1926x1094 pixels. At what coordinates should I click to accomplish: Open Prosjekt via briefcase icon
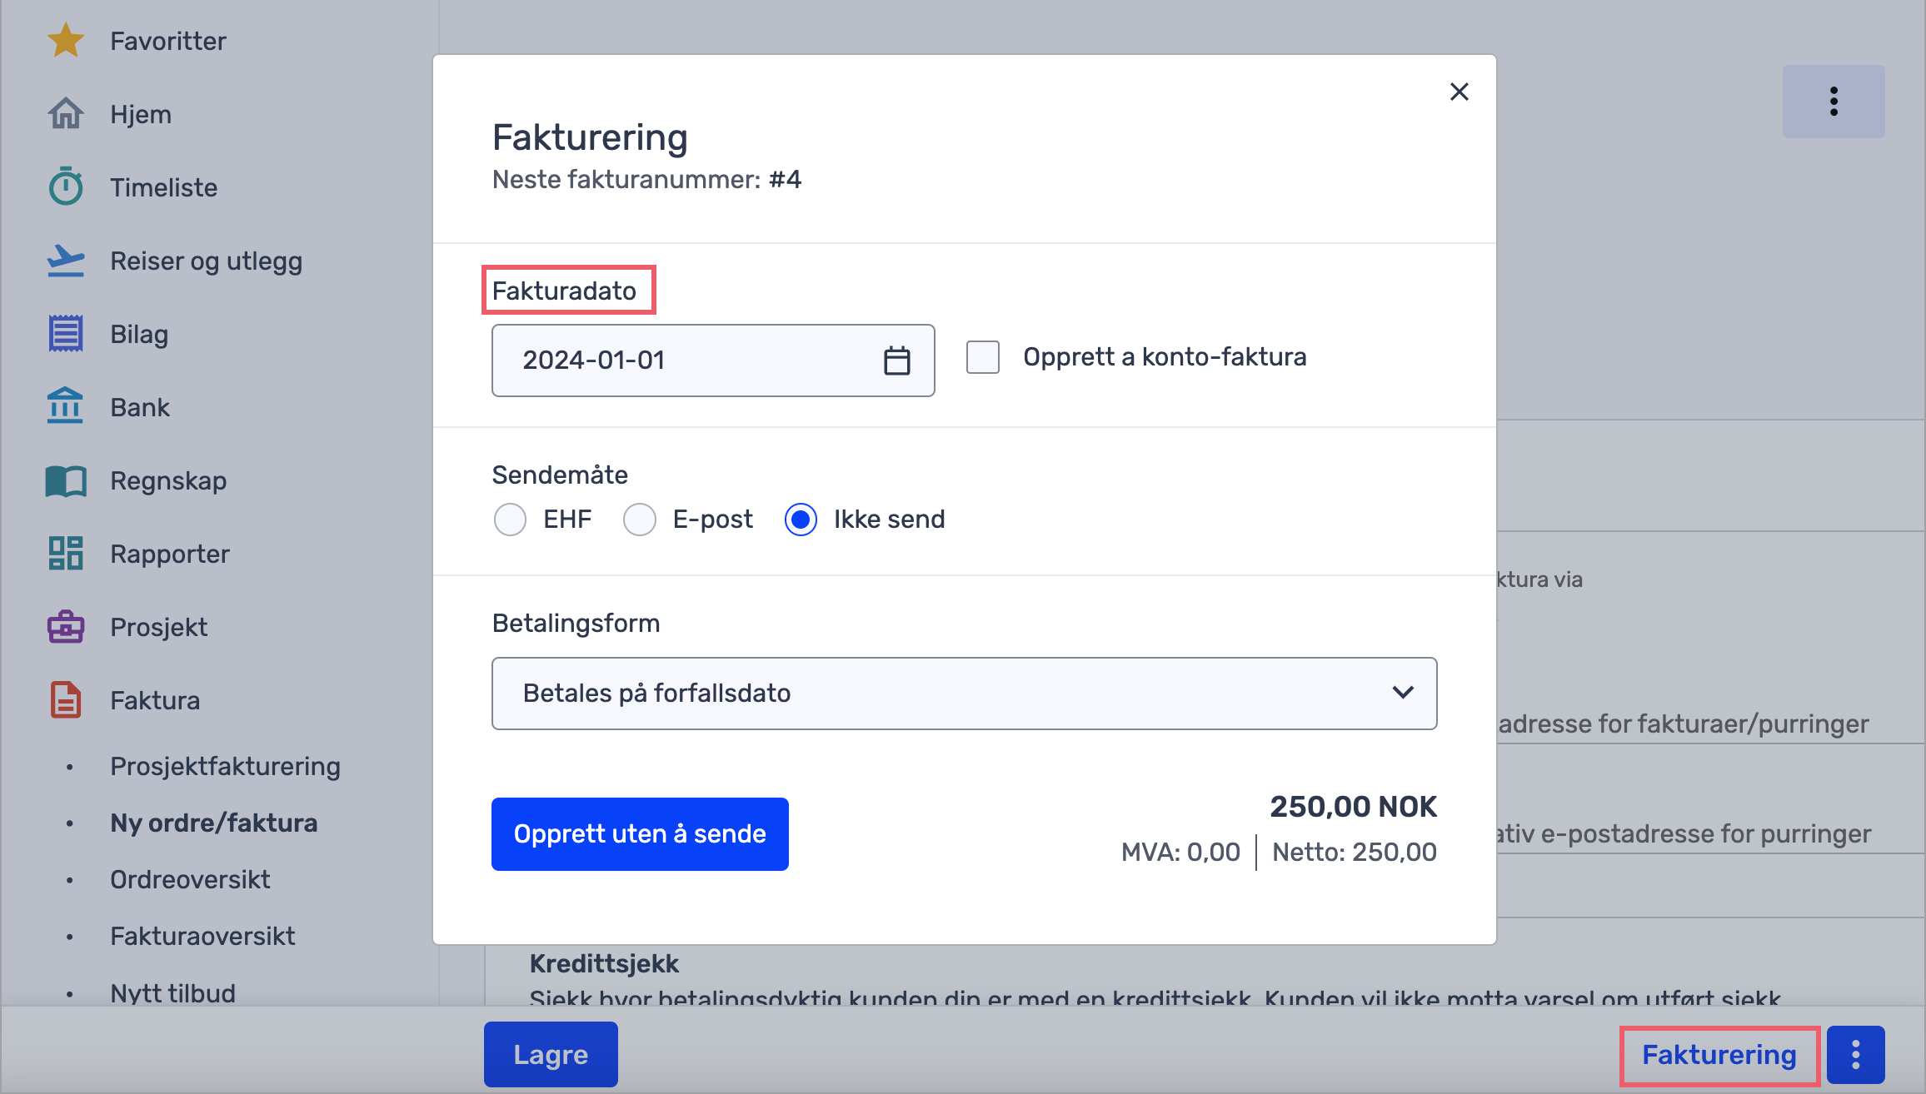(66, 627)
